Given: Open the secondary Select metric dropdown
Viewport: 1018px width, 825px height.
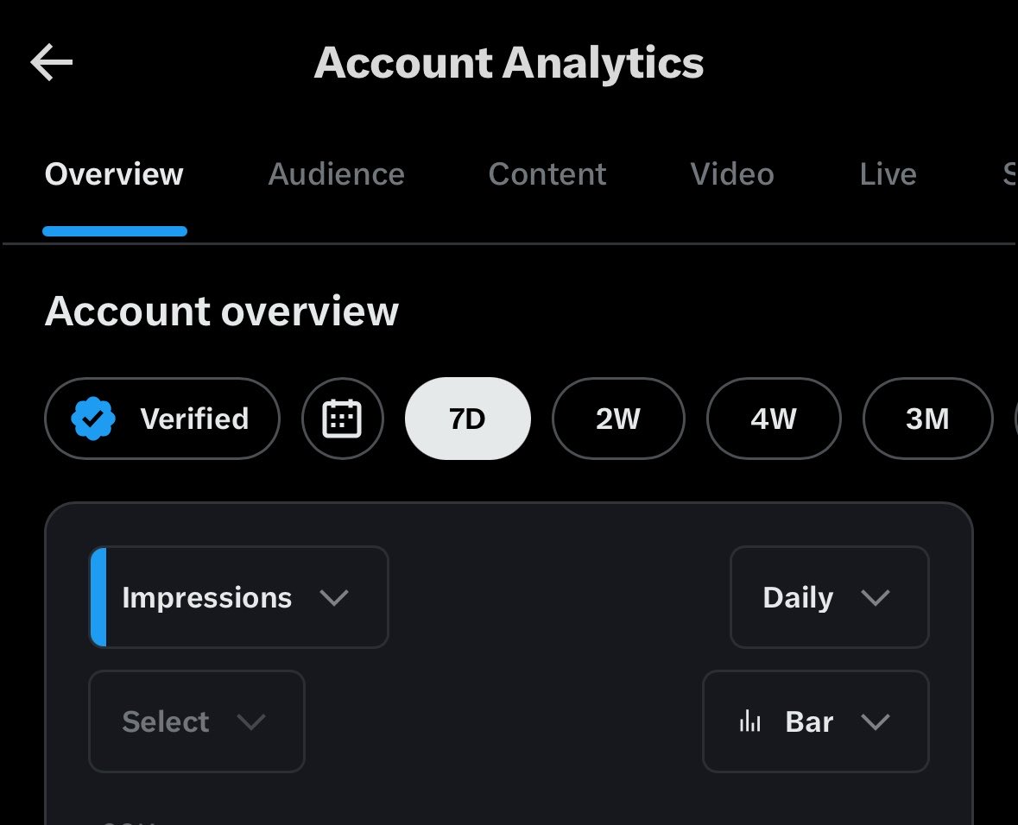Looking at the screenshot, I should click(x=197, y=721).
